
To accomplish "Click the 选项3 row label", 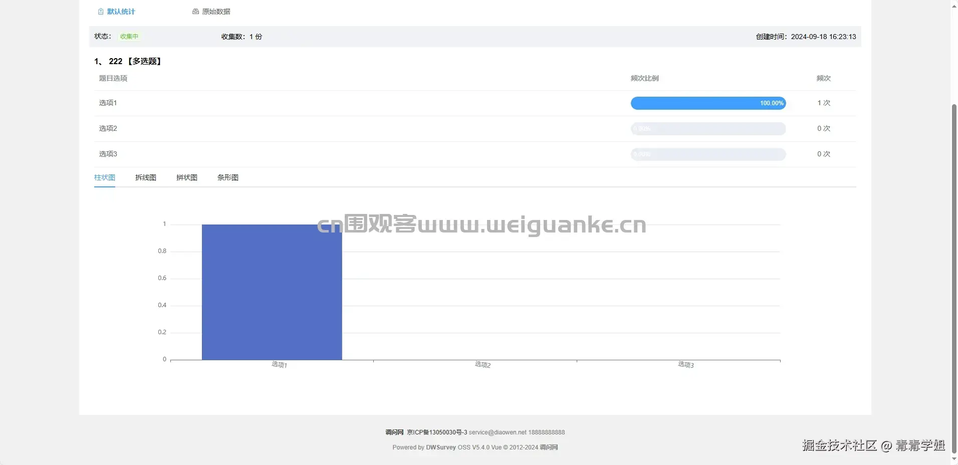I will (x=108, y=154).
